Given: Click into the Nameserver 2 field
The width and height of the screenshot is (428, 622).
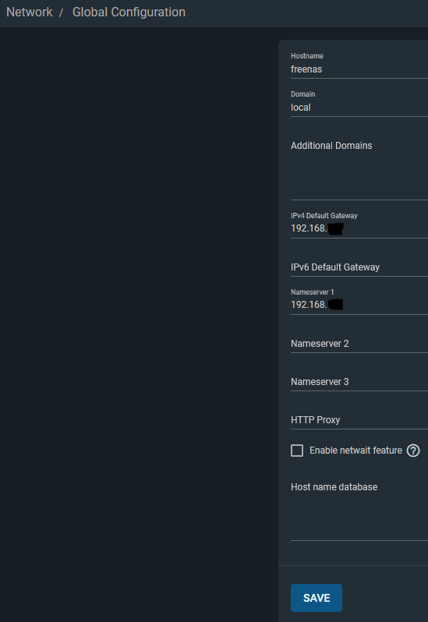Looking at the screenshot, I should 359,344.
